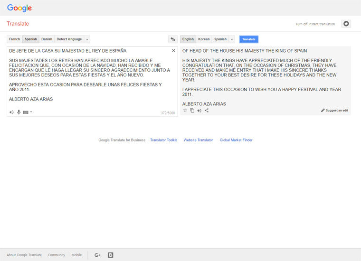Open Blogger icon in footer

[x=111, y=255]
